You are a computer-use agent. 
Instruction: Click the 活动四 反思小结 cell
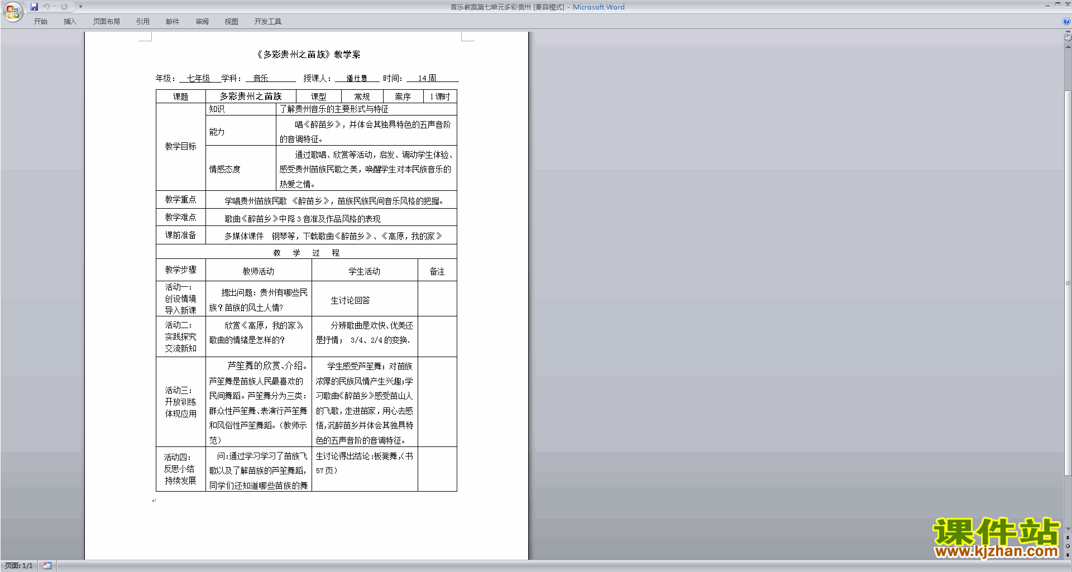click(x=180, y=469)
